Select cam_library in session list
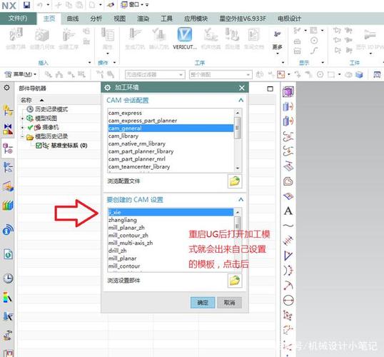Image resolution: width=384 pixels, height=357 pixels. pyautogui.click(x=171, y=136)
